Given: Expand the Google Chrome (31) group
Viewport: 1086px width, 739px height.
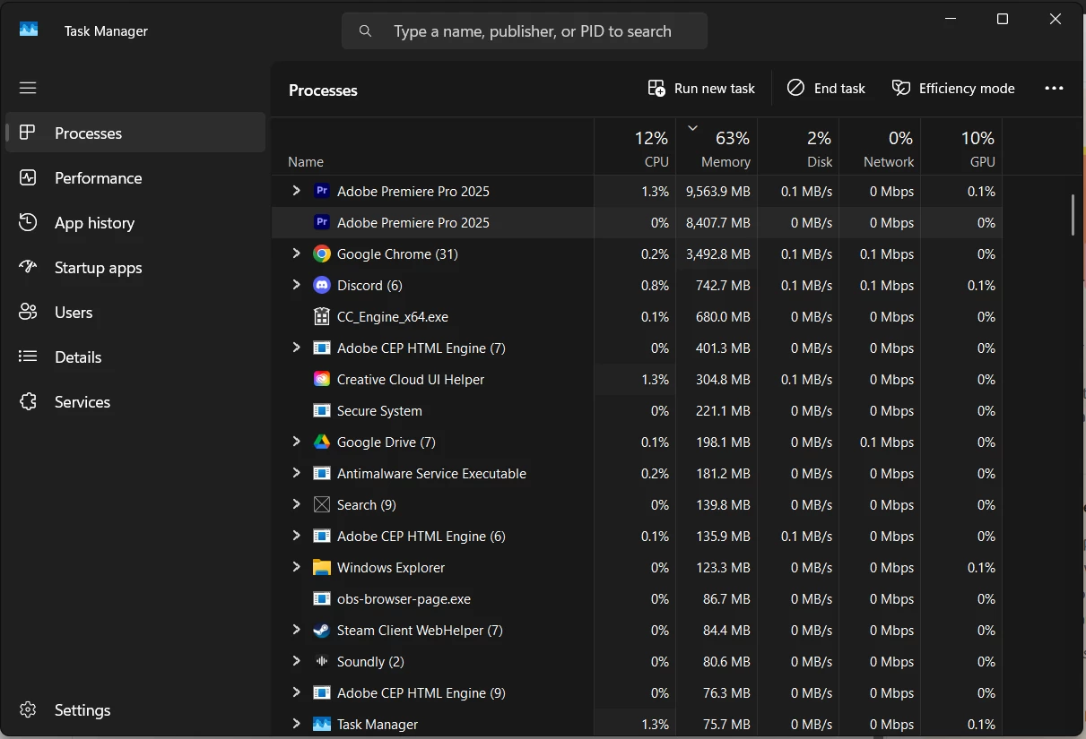Looking at the screenshot, I should [296, 253].
